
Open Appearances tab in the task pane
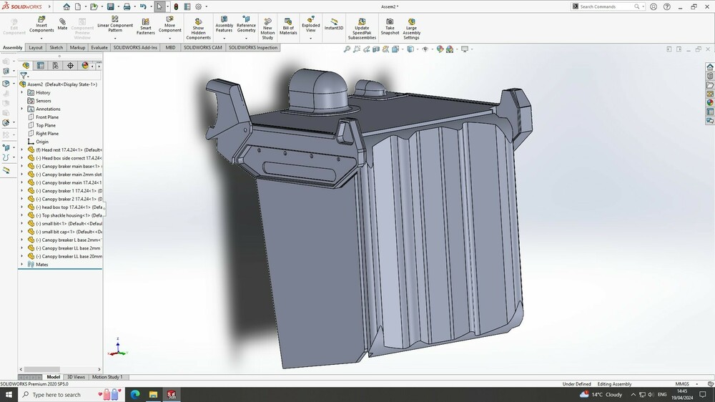(710, 102)
